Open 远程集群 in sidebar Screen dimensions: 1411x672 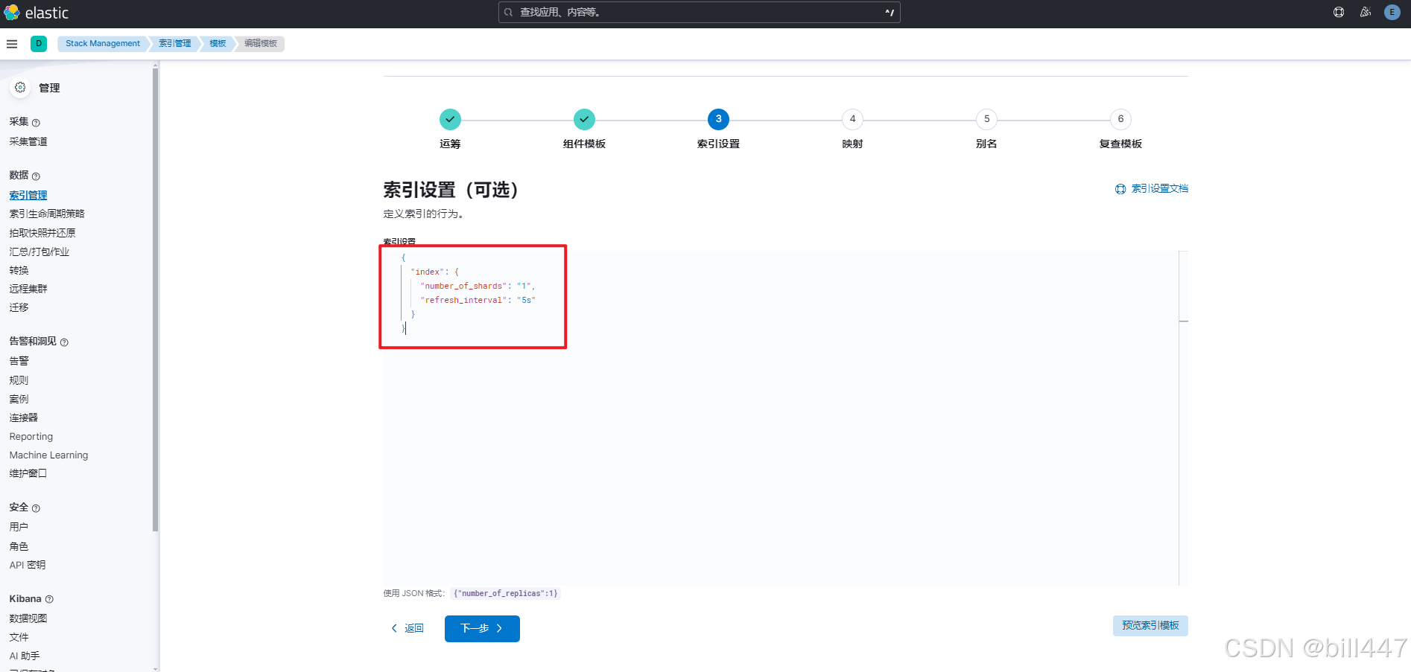click(28, 289)
